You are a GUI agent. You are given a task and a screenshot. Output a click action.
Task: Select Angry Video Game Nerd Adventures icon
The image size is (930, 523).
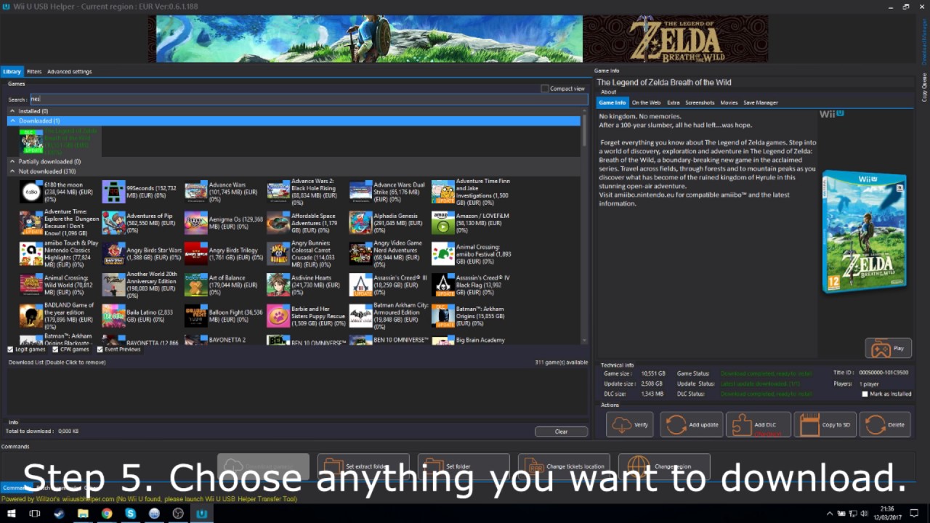tap(361, 254)
